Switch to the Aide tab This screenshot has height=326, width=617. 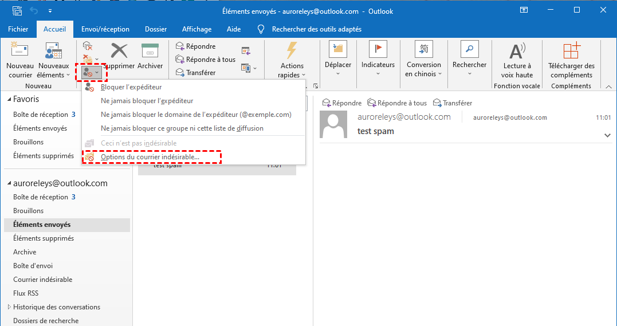click(x=234, y=29)
